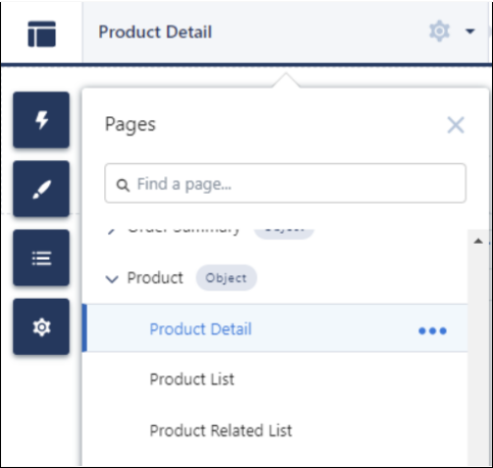
Task: Expand the page menu dropdown caret
Action: click(x=470, y=31)
